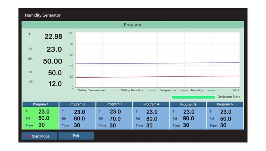Edit Program 4 temperature value 23.0
Image resolution: width=266 pixels, height=151 pixels.
pyautogui.click(x=152, y=112)
